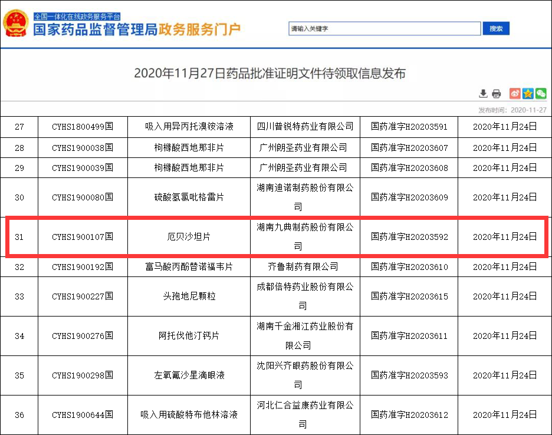Click the yellow star favorites icon
This screenshot has height=435, width=552.
tap(528, 93)
